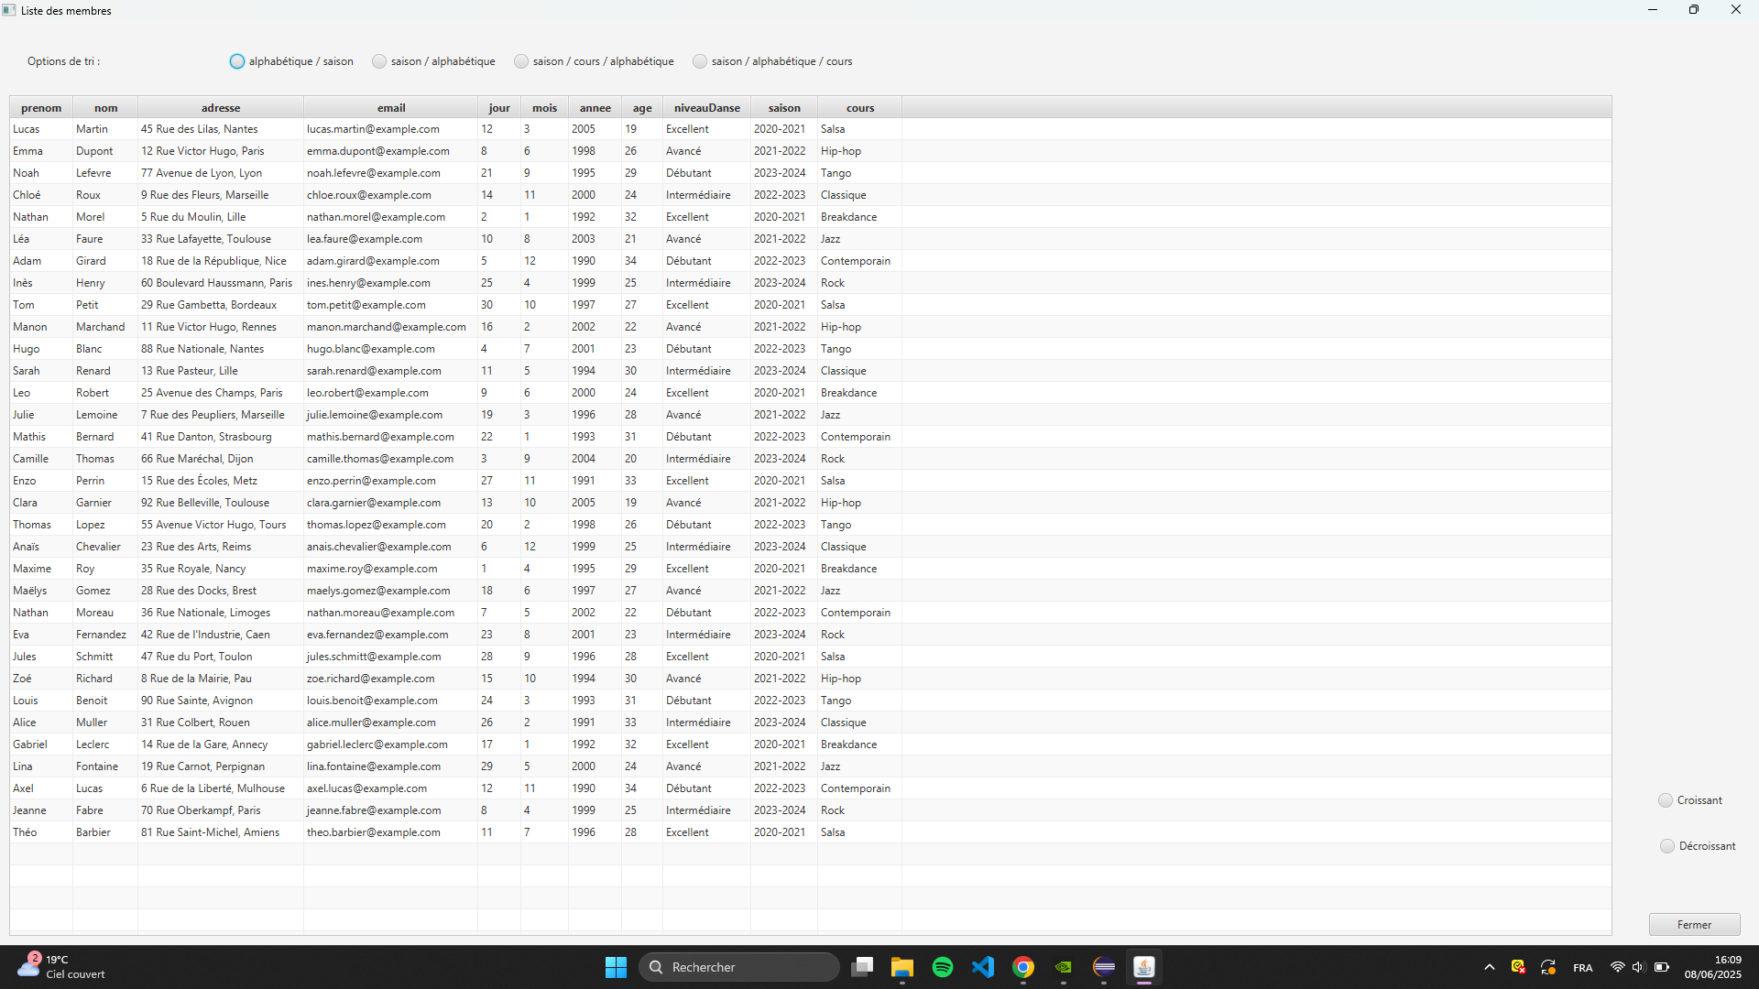
Task: Open the Windows Start menu
Action: pyautogui.click(x=616, y=967)
